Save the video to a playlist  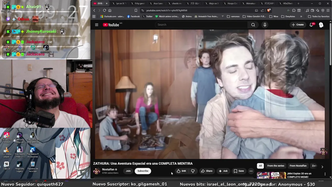pos(239,171)
